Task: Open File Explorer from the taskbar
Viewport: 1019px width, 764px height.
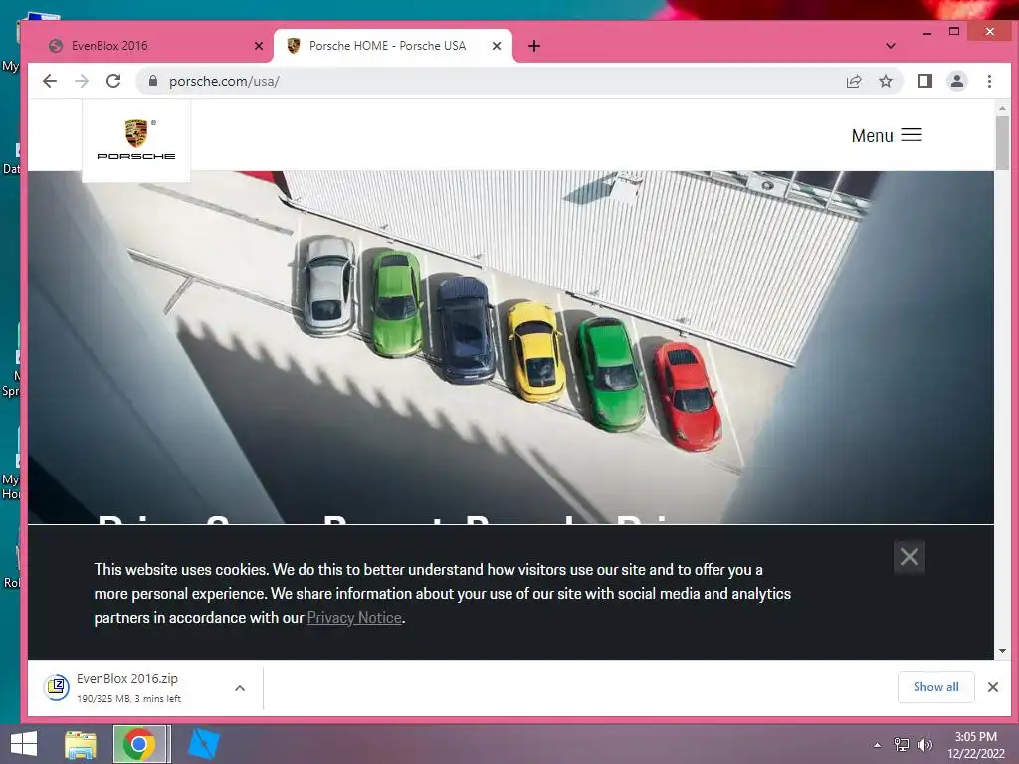Action: (81, 744)
